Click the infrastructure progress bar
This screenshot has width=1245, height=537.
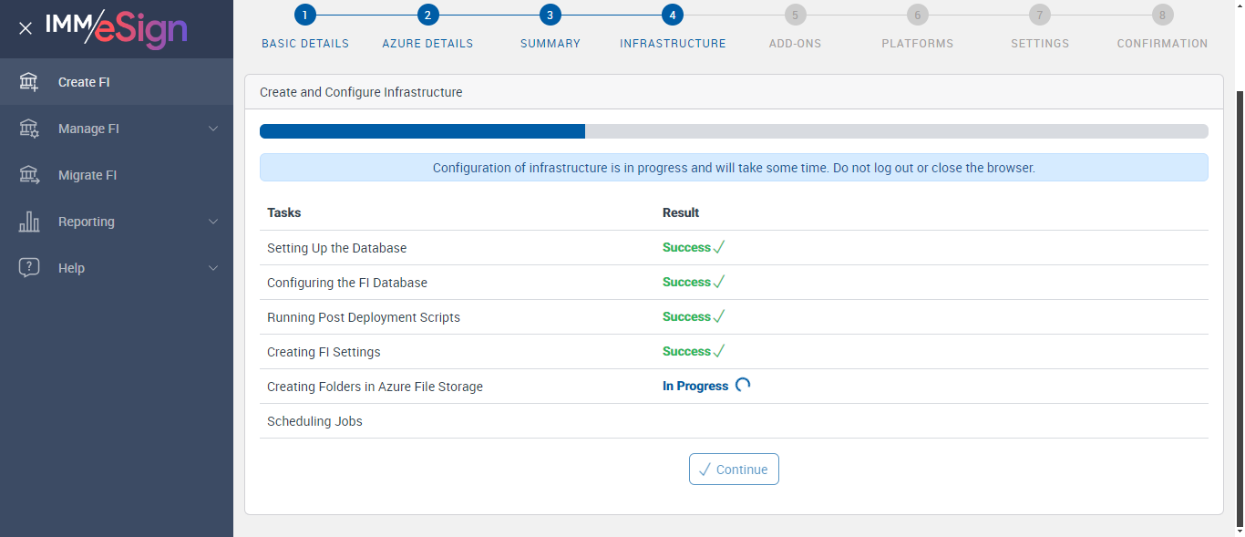(x=734, y=131)
